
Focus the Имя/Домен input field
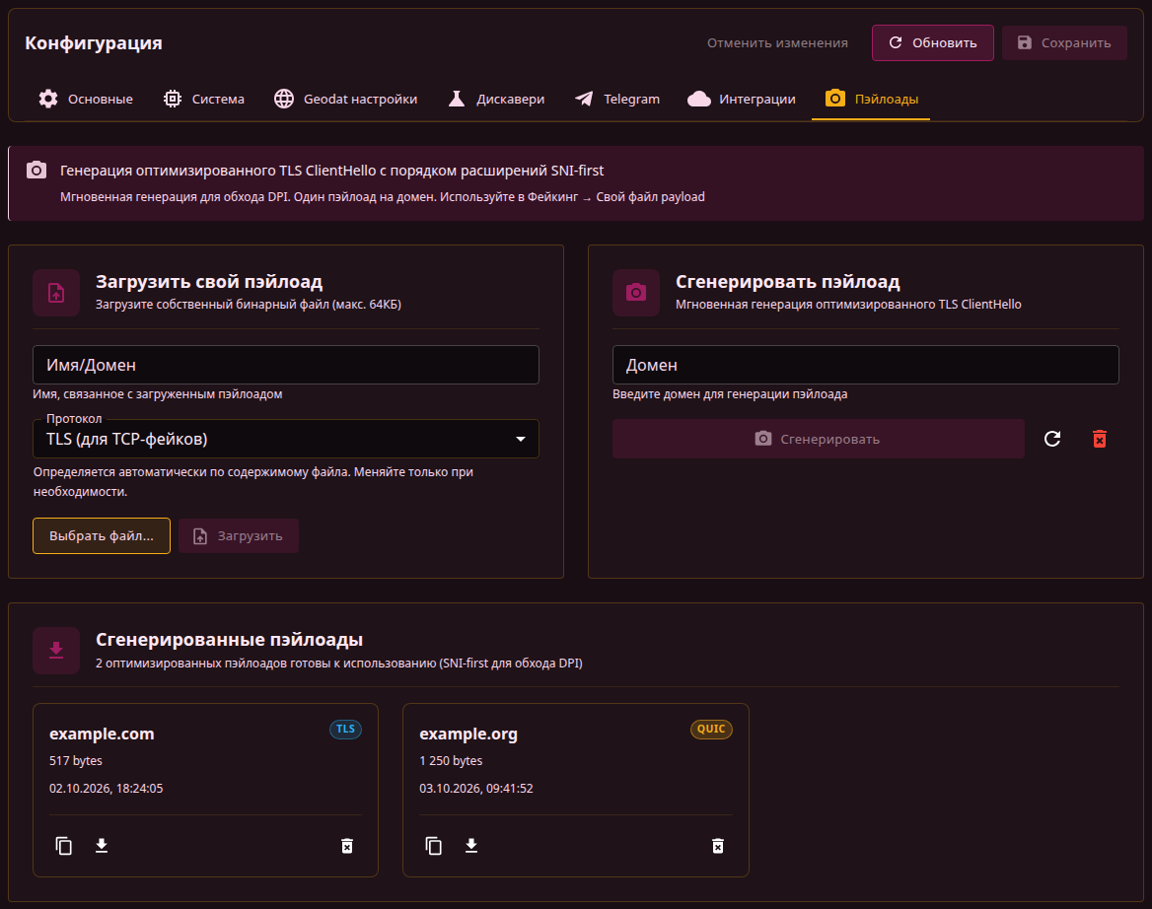point(286,365)
